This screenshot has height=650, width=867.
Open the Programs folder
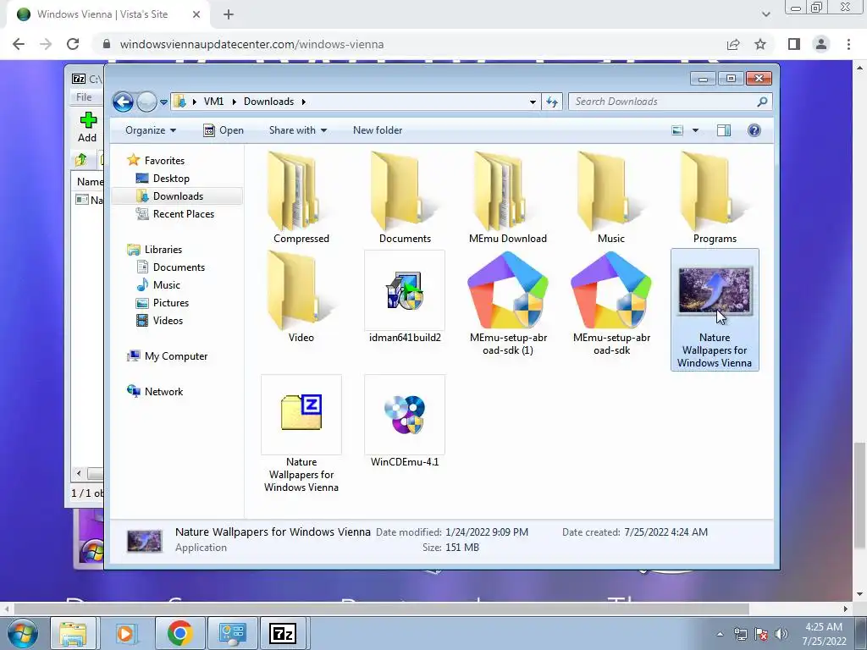(x=715, y=196)
